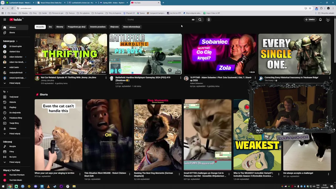Reload the page in Chrome
Image resolution: width=336 pixels, height=189 pixels.
[12, 8]
